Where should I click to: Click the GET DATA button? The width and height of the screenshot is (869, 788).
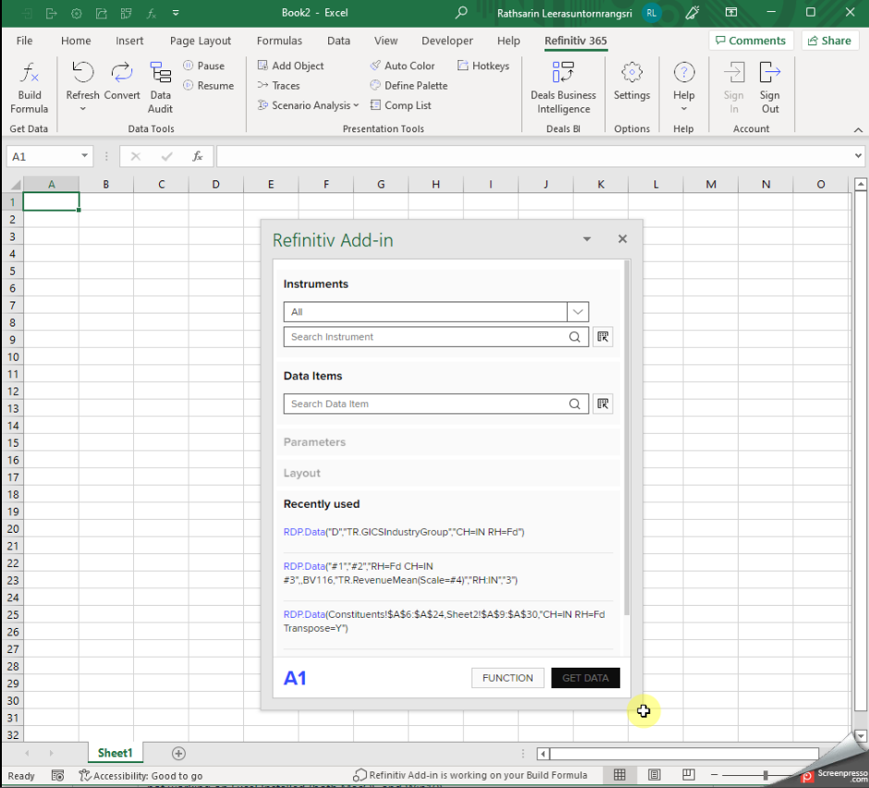pyautogui.click(x=584, y=677)
